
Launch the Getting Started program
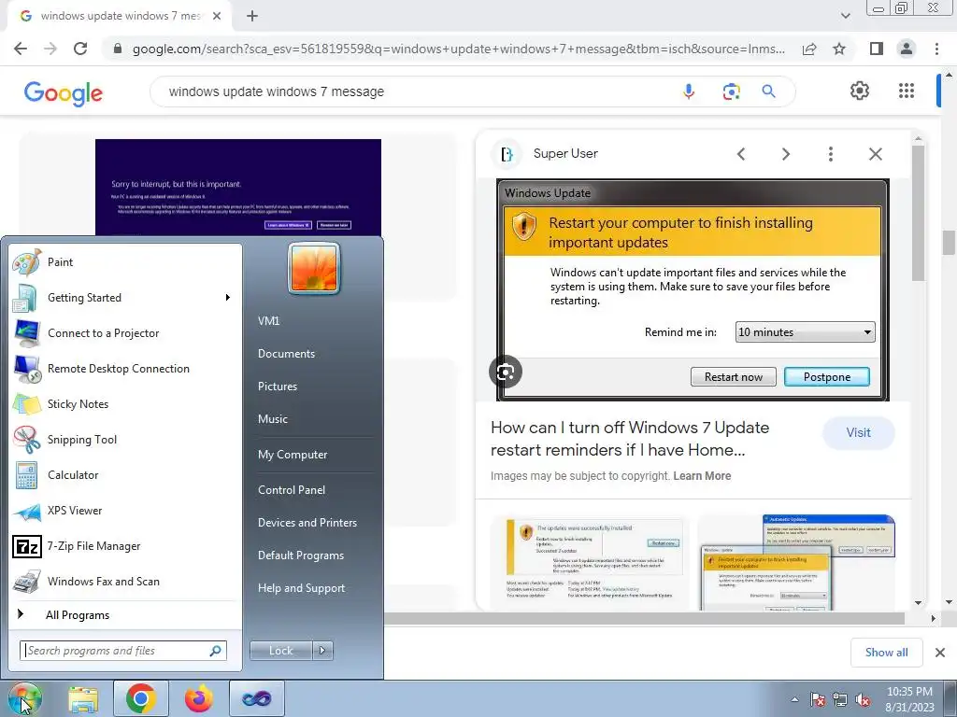(x=124, y=298)
